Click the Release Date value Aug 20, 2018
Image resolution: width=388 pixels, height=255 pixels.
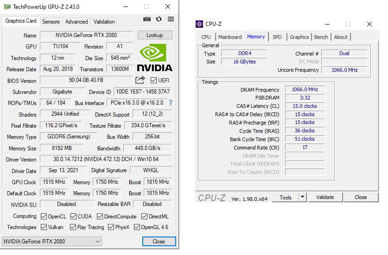57,69
